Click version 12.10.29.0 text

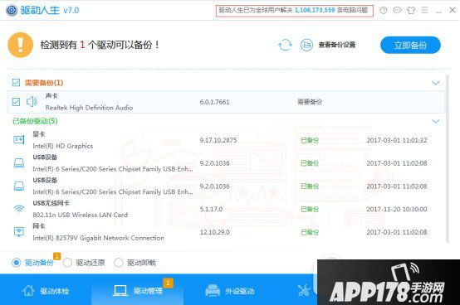point(215,232)
